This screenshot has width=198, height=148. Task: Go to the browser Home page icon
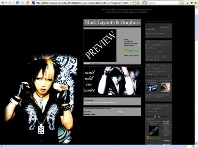[x=28, y=2]
